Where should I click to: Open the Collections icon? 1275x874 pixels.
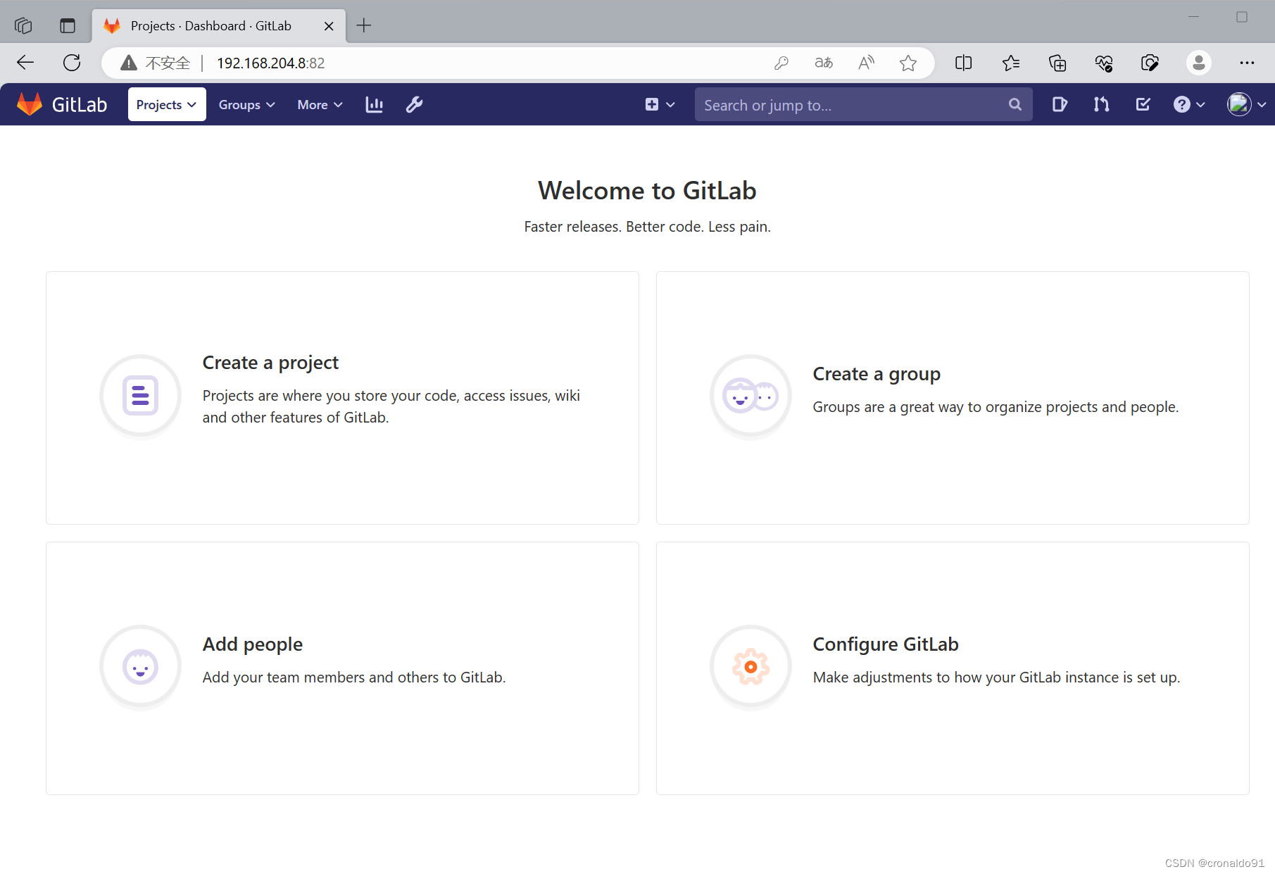click(x=1057, y=63)
